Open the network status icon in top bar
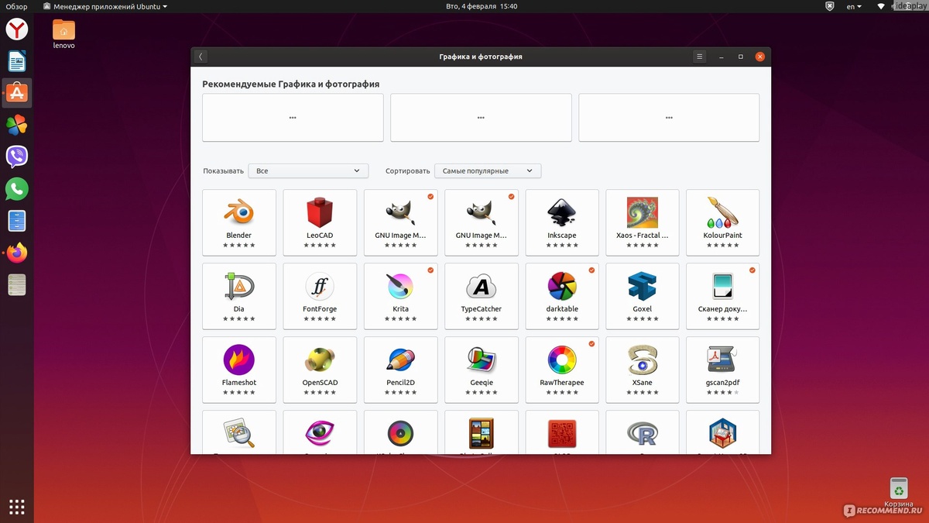Image resolution: width=929 pixels, height=523 pixels. pyautogui.click(x=881, y=6)
